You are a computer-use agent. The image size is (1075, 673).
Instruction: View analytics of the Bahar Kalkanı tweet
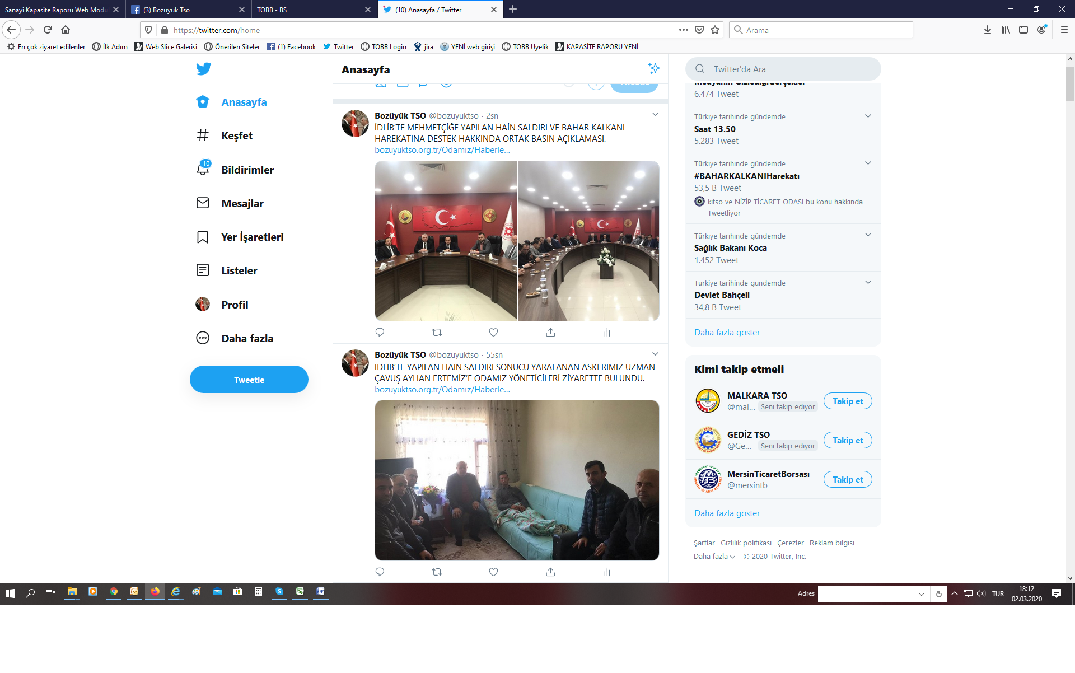click(607, 332)
